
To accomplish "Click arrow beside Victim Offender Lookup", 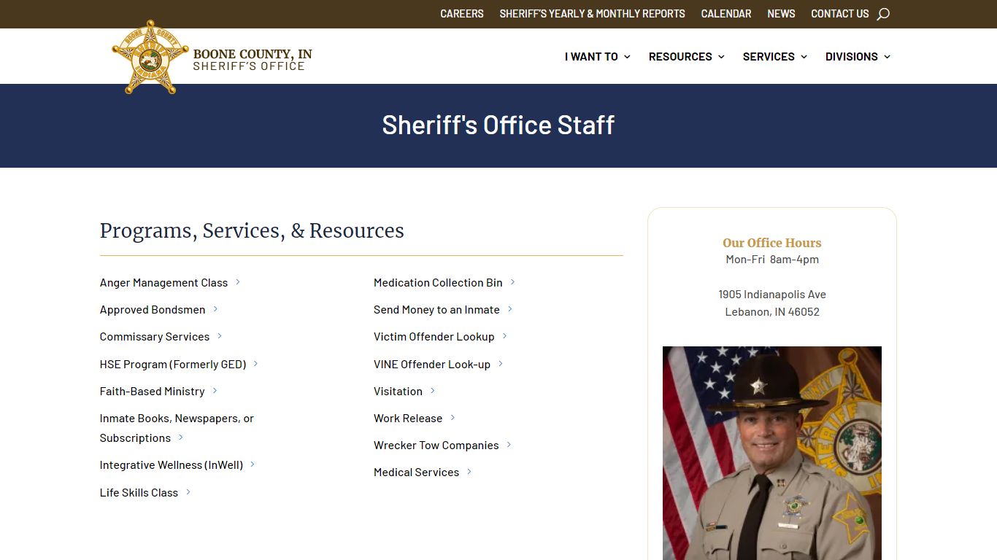I will coord(505,336).
